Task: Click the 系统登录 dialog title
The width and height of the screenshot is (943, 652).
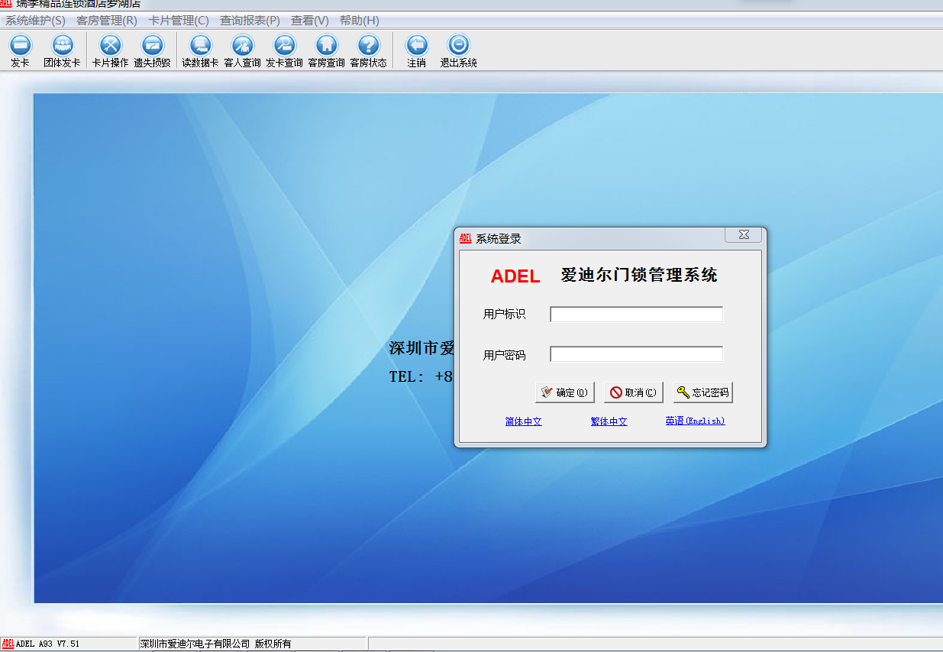Action: (x=499, y=239)
